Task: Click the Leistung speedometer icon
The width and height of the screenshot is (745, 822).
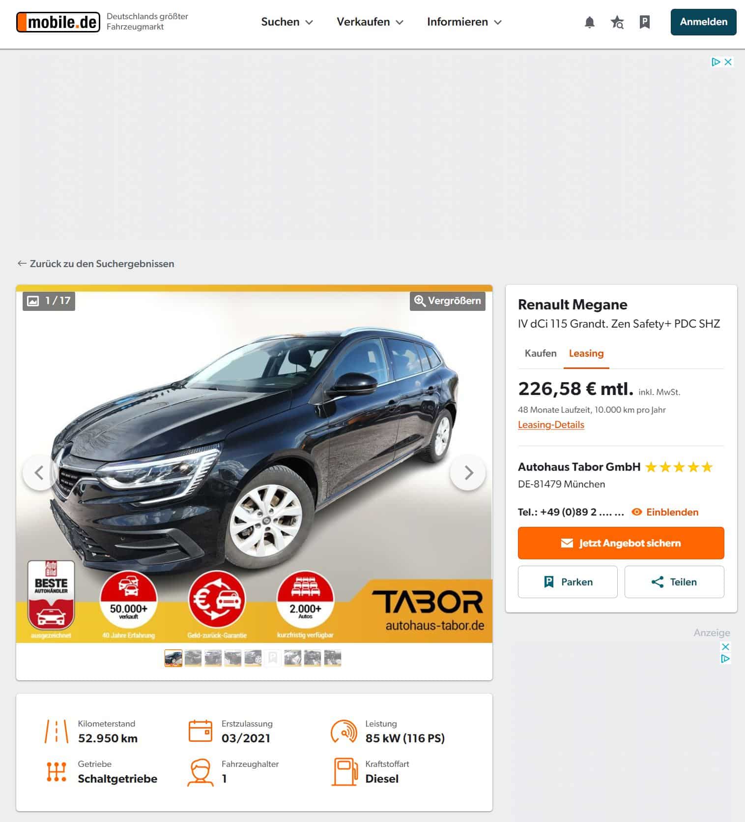Action: [x=344, y=731]
